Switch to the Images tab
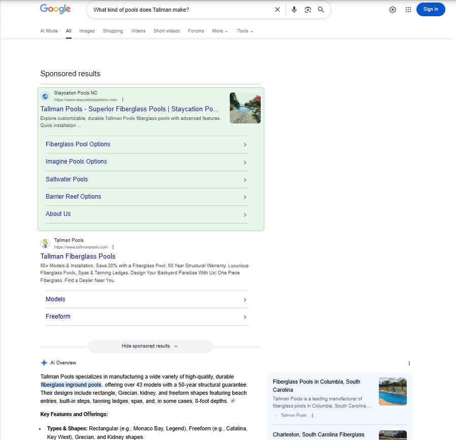This screenshot has height=440, width=456. (x=87, y=31)
